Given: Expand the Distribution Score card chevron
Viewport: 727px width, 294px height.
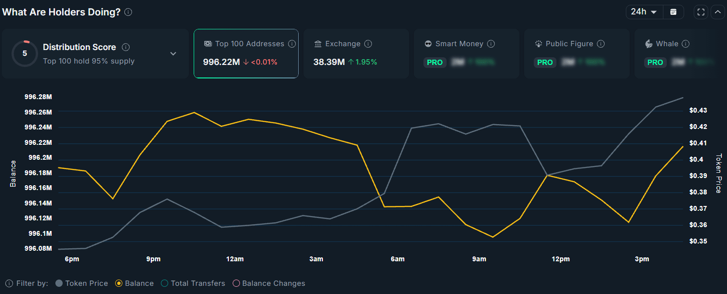Looking at the screenshot, I should (x=173, y=53).
